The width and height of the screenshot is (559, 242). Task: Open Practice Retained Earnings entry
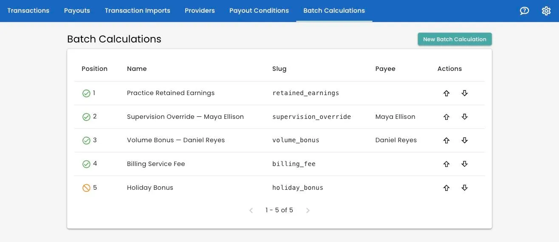pyautogui.click(x=171, y=93)
